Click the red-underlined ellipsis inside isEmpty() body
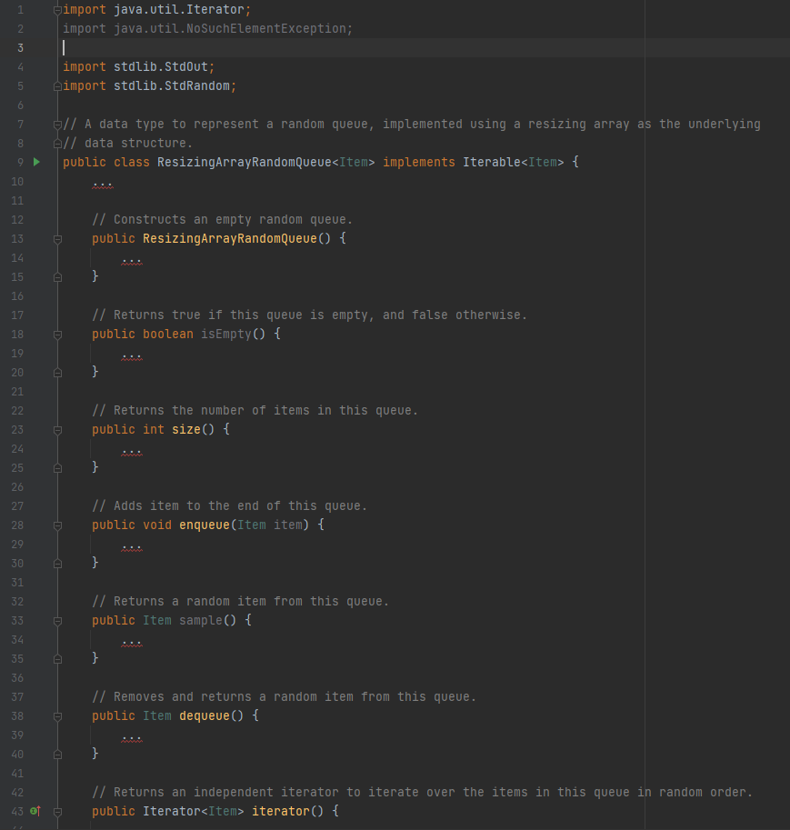This screenshot has height=830, width=790. point(131,355)
